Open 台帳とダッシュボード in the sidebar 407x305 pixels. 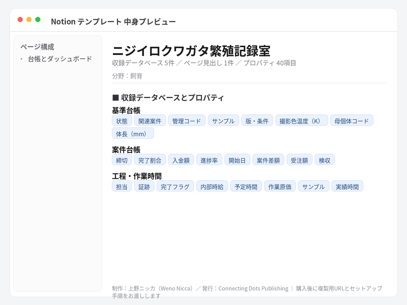click(60, 59)
